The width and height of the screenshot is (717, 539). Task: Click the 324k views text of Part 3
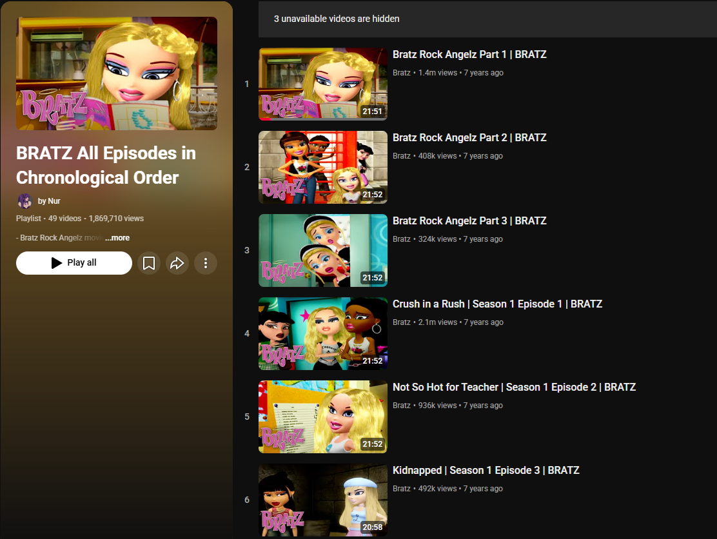click(437, 239)
